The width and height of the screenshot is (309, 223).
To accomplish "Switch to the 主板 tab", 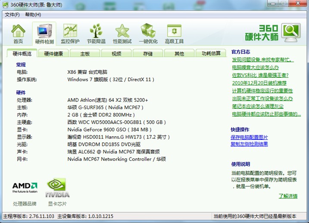I will tap(85, 53).
